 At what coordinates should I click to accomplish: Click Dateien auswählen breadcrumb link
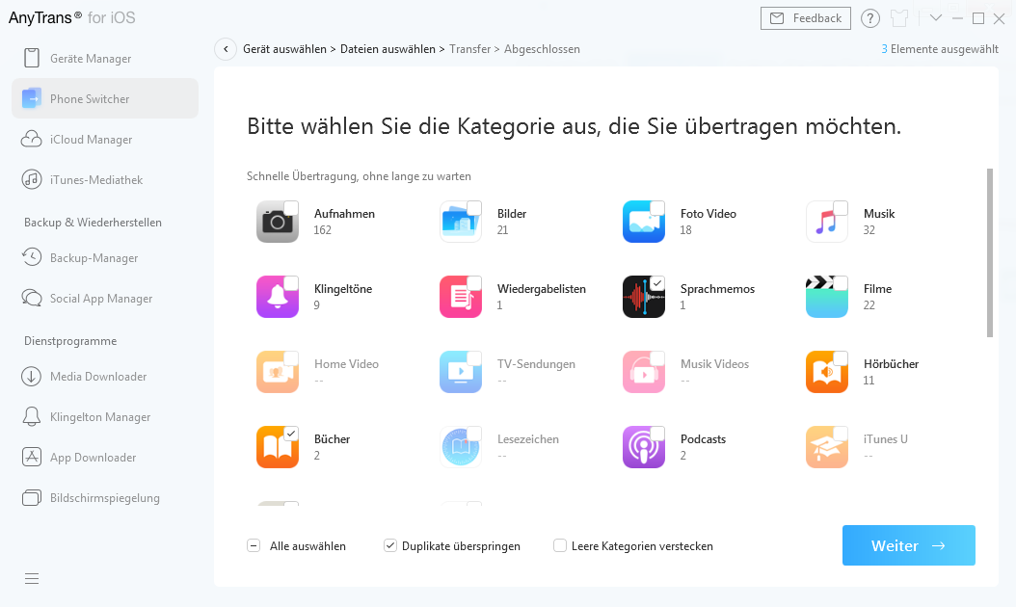point(388,49)
